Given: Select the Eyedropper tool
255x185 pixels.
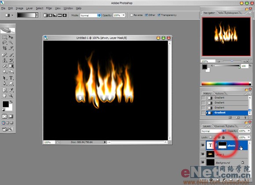Looking at the screenshot, I should pos(11,90).
